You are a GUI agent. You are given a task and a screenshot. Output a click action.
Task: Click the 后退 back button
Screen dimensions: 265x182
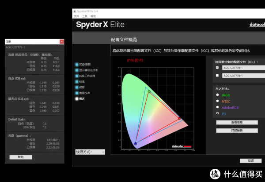tap(251, 161)
